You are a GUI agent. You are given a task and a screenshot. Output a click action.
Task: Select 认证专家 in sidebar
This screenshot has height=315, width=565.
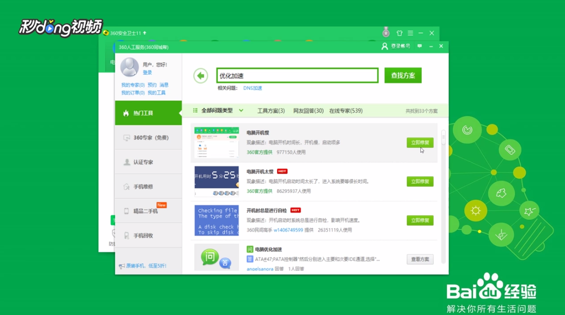(148, 162)
